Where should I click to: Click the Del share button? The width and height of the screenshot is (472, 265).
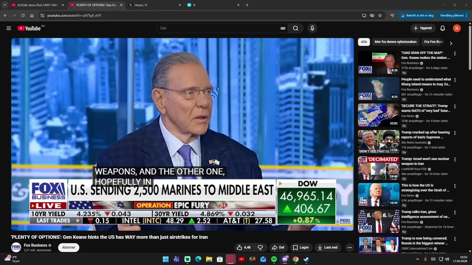click(x=278, y=247)
